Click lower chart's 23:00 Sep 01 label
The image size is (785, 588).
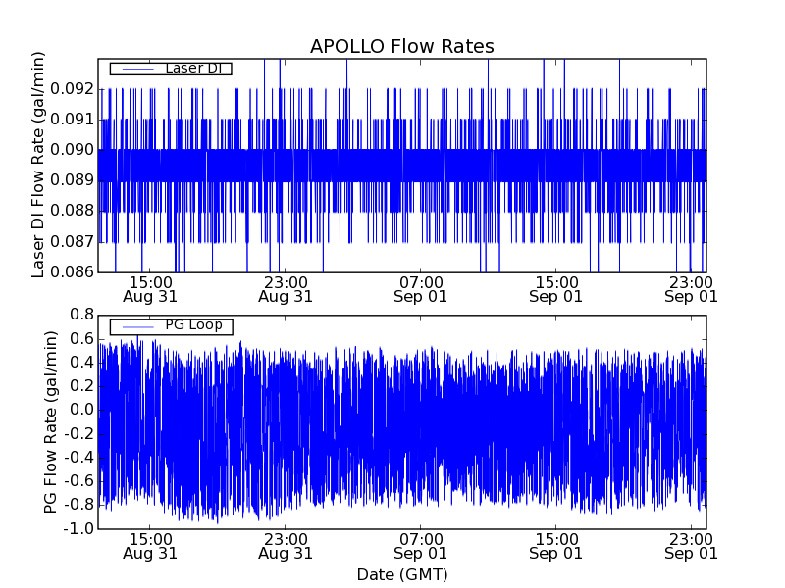[692, 546]
